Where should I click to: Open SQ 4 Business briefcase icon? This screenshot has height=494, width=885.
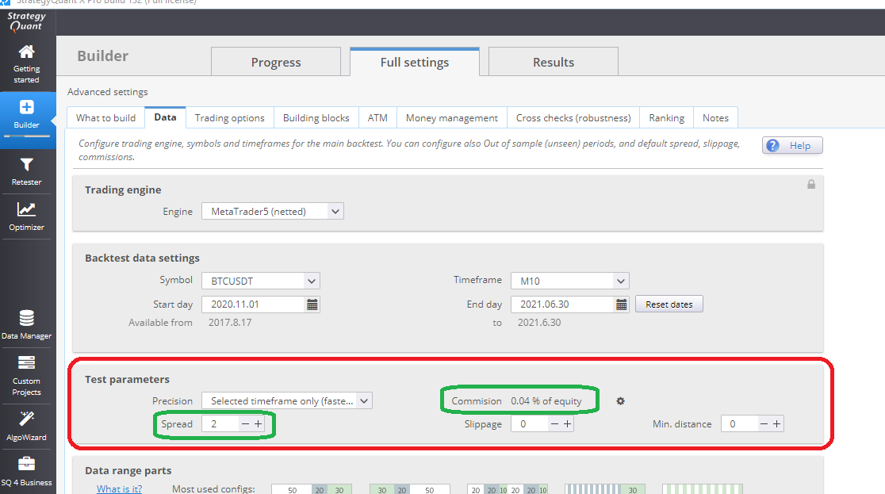pyautogui.click(x=26, y=464)
